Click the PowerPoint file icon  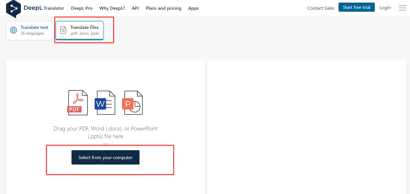(132, 103)
